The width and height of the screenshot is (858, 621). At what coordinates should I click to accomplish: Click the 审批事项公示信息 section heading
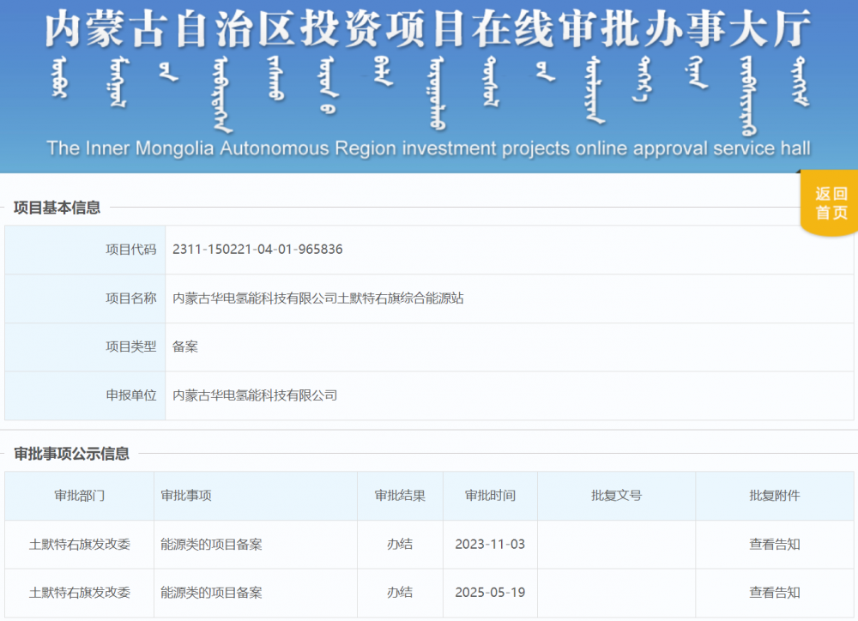click(72, 454)
